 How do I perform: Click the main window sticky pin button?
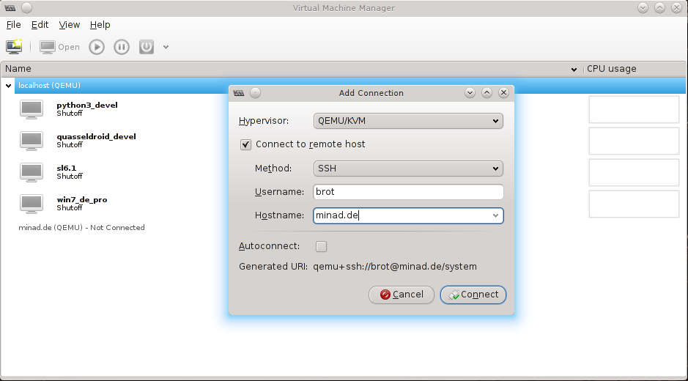[x=26, y=8]
